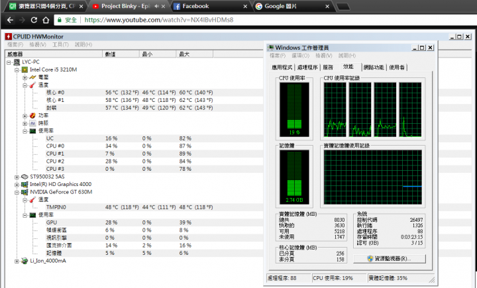477x288 pixels.
Task: Switch to the 應用程式 tab in Task Manager
Action: [x=282, y=68]
